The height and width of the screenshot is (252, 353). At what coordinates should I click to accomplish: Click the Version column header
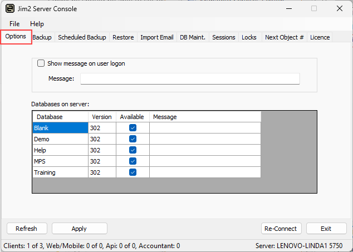click(x=102, y=117)
